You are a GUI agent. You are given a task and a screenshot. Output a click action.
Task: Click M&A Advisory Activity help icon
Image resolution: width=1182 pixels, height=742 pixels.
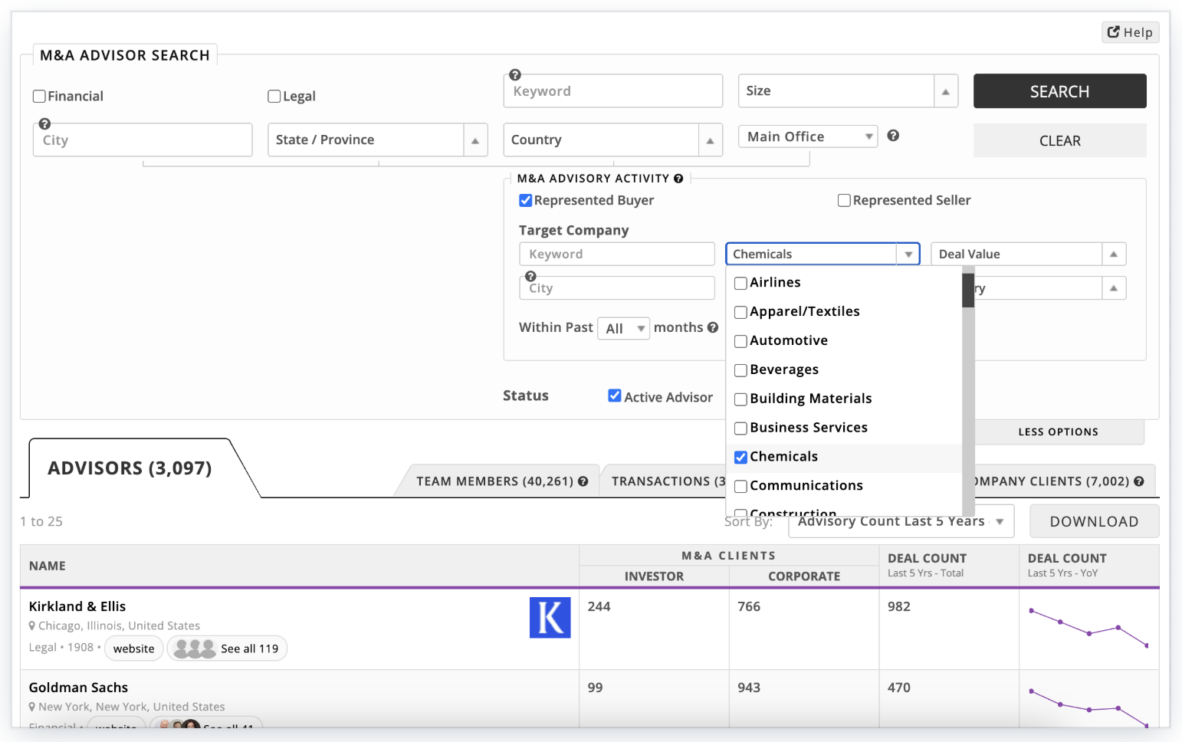678,179
